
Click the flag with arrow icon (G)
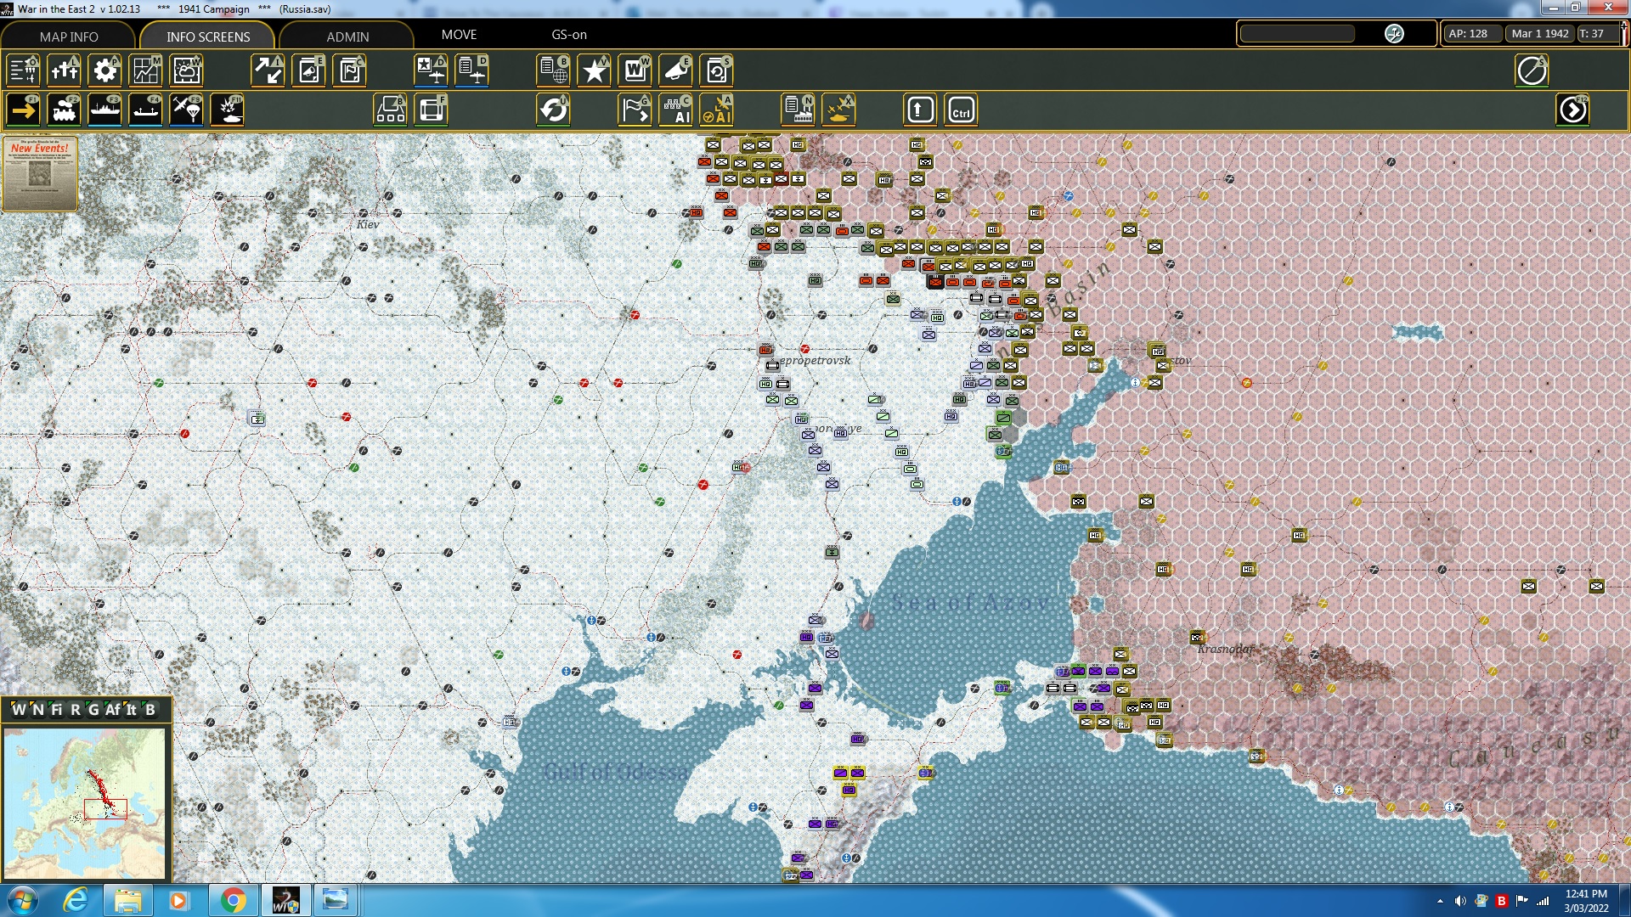click(x=635, y=110)
